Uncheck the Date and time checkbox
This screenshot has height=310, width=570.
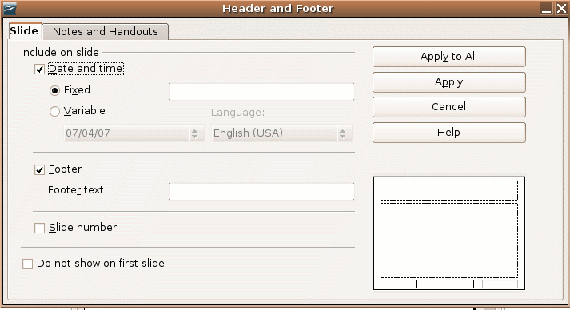(39, 69)
